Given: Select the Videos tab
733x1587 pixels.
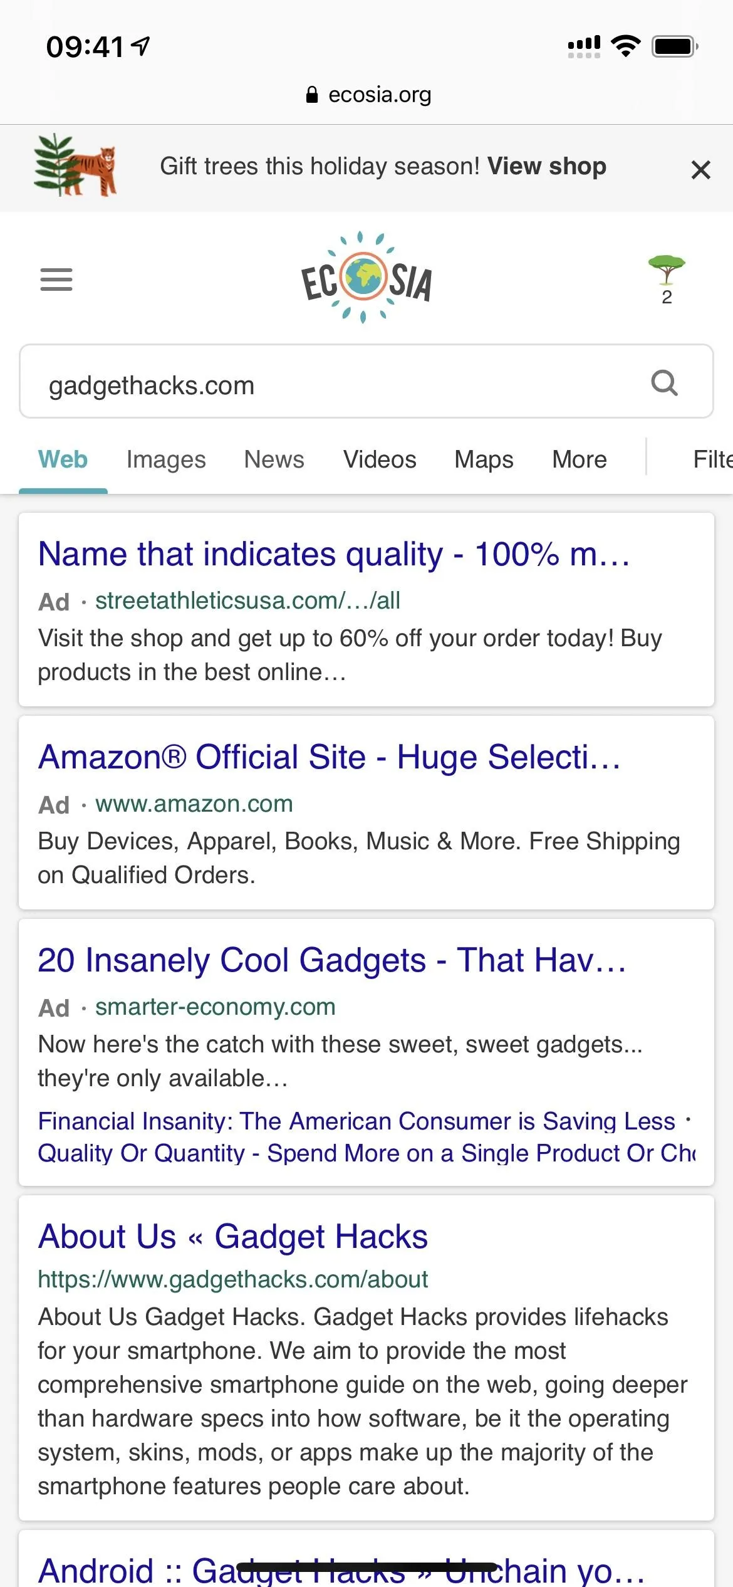Looking at the screenshot, I should pyautogui.click(x=380, y=459).
